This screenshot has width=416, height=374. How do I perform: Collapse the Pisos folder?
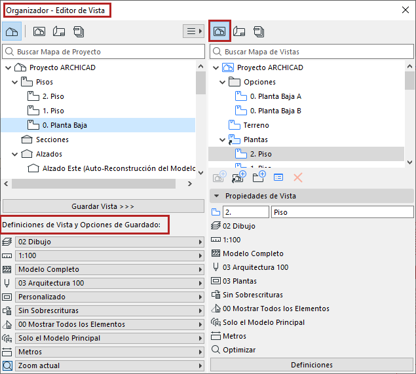(15, 83)
